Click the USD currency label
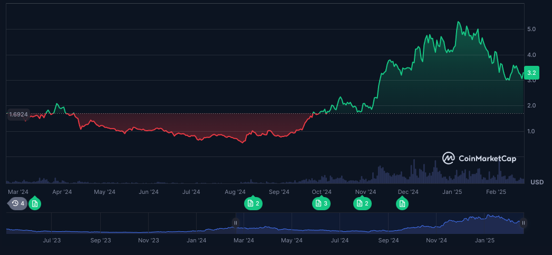 coord(537,182)
